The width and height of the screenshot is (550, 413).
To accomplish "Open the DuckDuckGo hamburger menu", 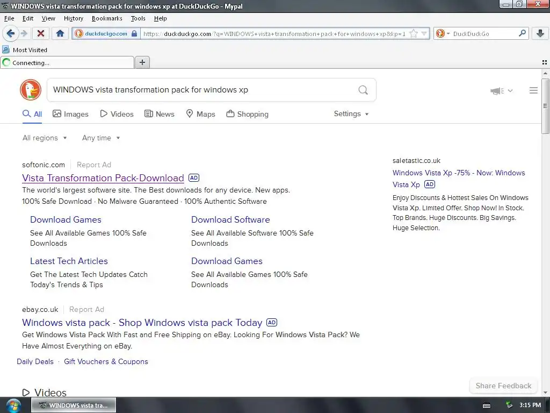I will [533, 90].
